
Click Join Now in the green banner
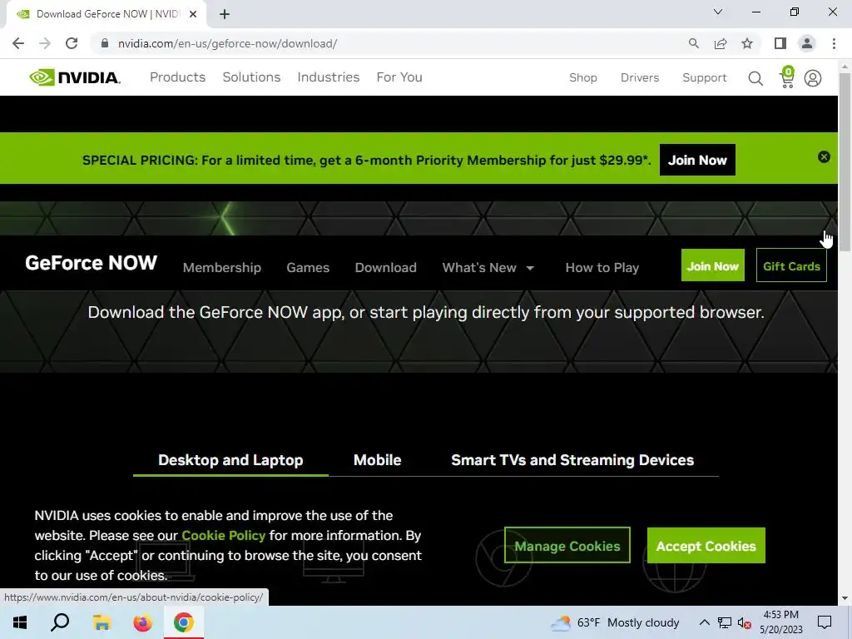[x=697, y=160]
